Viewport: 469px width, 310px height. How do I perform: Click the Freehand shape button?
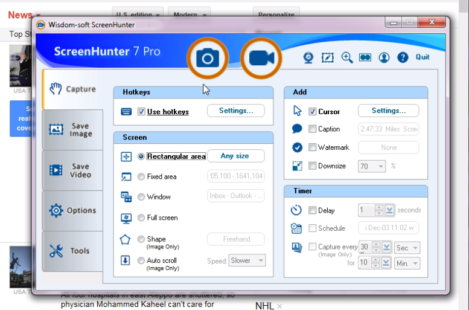click(235, 239)
